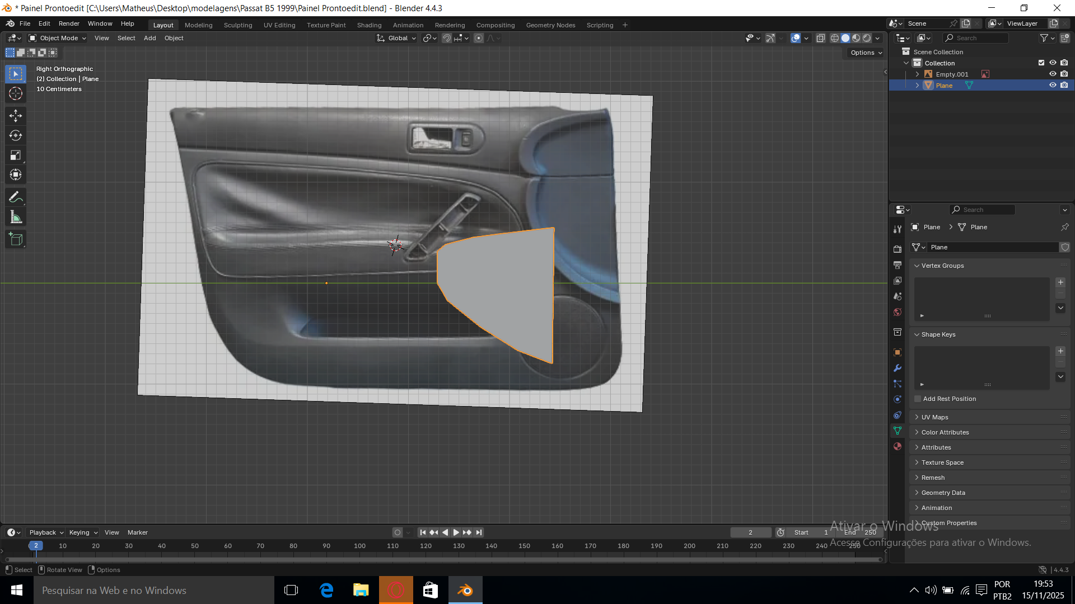Open the Object Mode dropdown
Image resolution: width=1075 pixels, height=604 pixels.
pyautogui.click(x=58, y=38)
